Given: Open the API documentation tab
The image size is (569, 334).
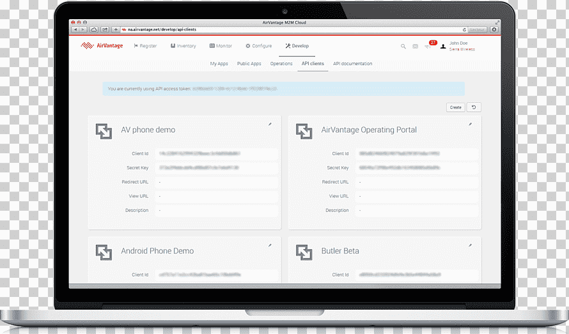Looking at the screenshot, I should click(352, 63).
